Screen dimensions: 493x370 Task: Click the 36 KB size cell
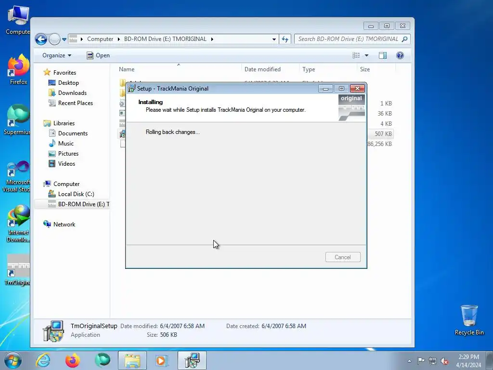click(x=385, y=114)
